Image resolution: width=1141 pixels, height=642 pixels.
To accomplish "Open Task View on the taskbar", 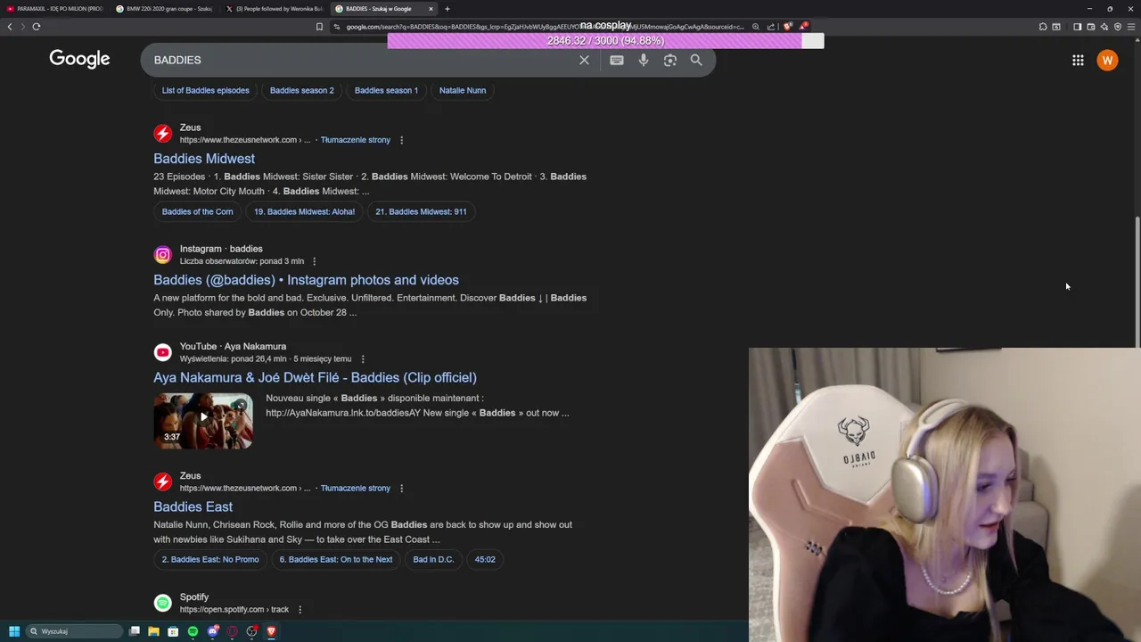I will 135,631.
